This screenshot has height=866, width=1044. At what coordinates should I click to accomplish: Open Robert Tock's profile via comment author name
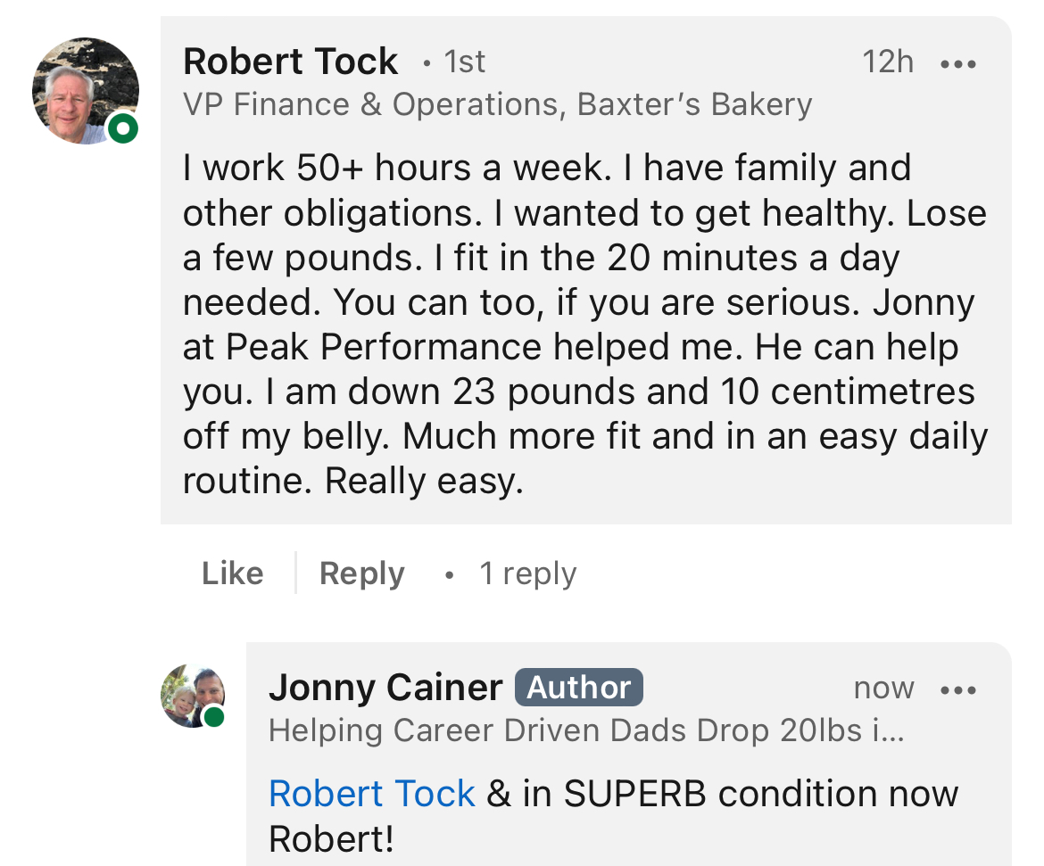pyautogui.click(x=290, y=62)
